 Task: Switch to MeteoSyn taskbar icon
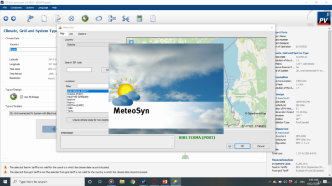coord(175,181)
